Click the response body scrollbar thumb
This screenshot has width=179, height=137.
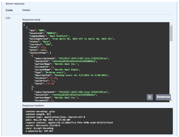pyautogui.click(x=171, y=33)
